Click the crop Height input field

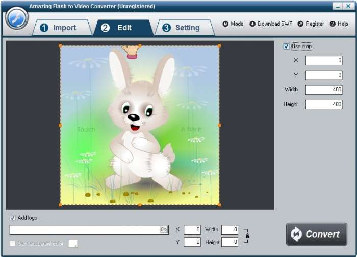coord(323,104)
